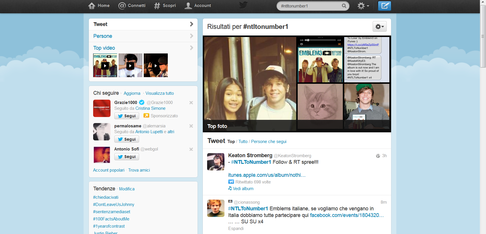Click Account popolari link
The width and height of the screenshot is (486, 234).
(109, 170)
